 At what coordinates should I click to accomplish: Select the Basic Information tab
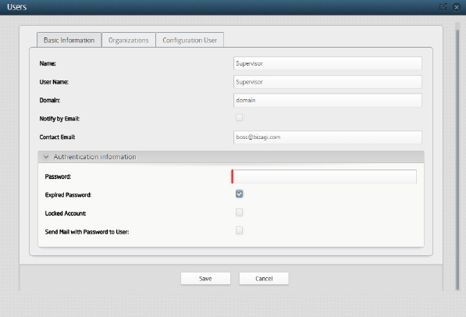(69, 40)
